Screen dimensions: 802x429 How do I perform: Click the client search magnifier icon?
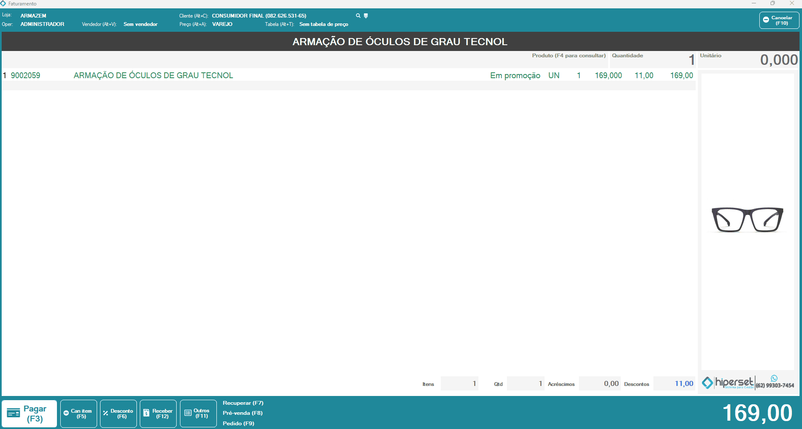coord(358,16)
